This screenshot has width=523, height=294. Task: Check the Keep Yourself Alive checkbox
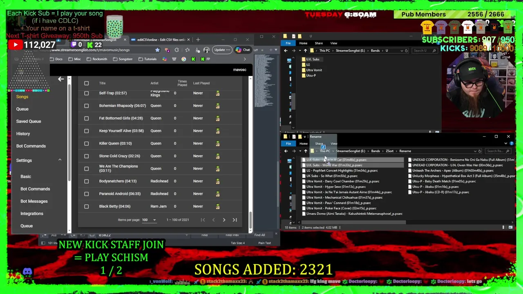tap(86, 131)
